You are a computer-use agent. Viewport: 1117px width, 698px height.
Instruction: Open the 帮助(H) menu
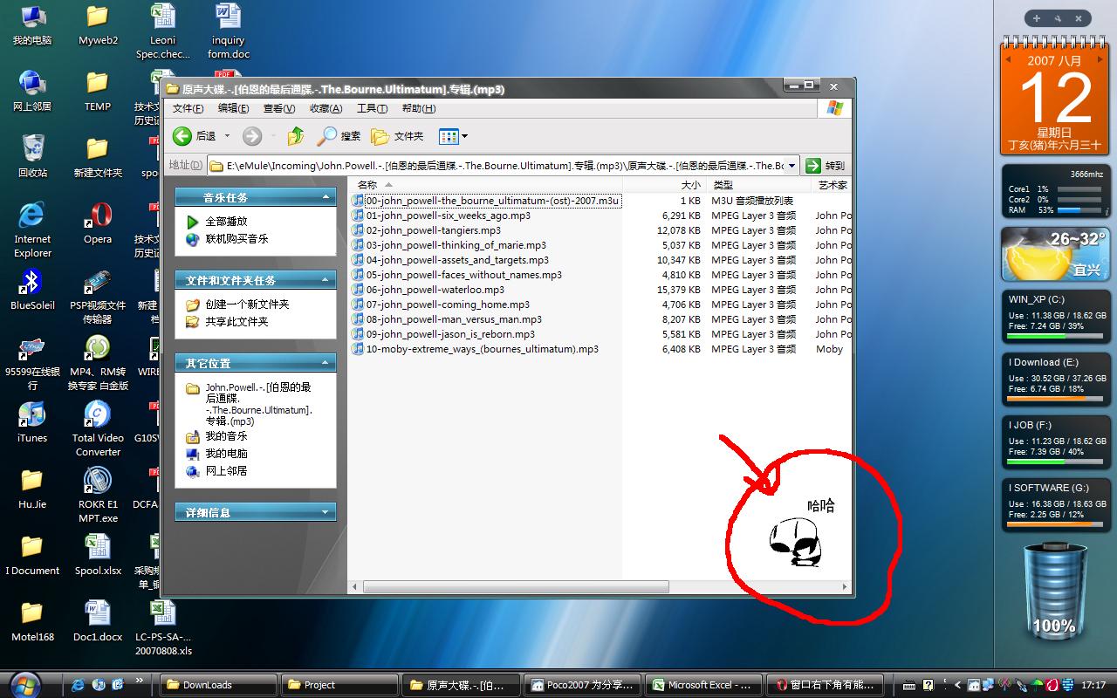tap(418, 108)
